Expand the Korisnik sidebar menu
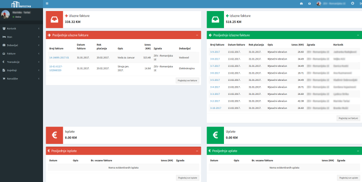Screen dimensions: 362x182 pos(21,28)
